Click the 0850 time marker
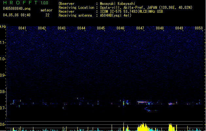206x131 pixels. click(199, 28)
